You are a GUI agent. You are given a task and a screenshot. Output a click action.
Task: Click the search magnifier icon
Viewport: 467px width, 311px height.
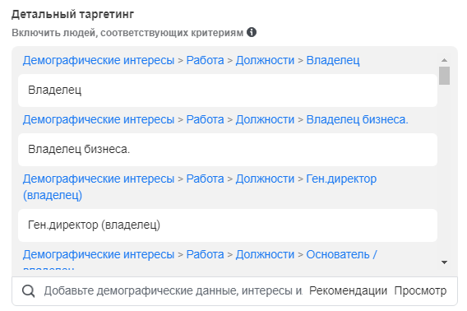[28, 291]
